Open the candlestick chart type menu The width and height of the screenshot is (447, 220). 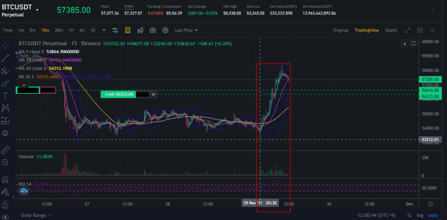click(140, 30)
